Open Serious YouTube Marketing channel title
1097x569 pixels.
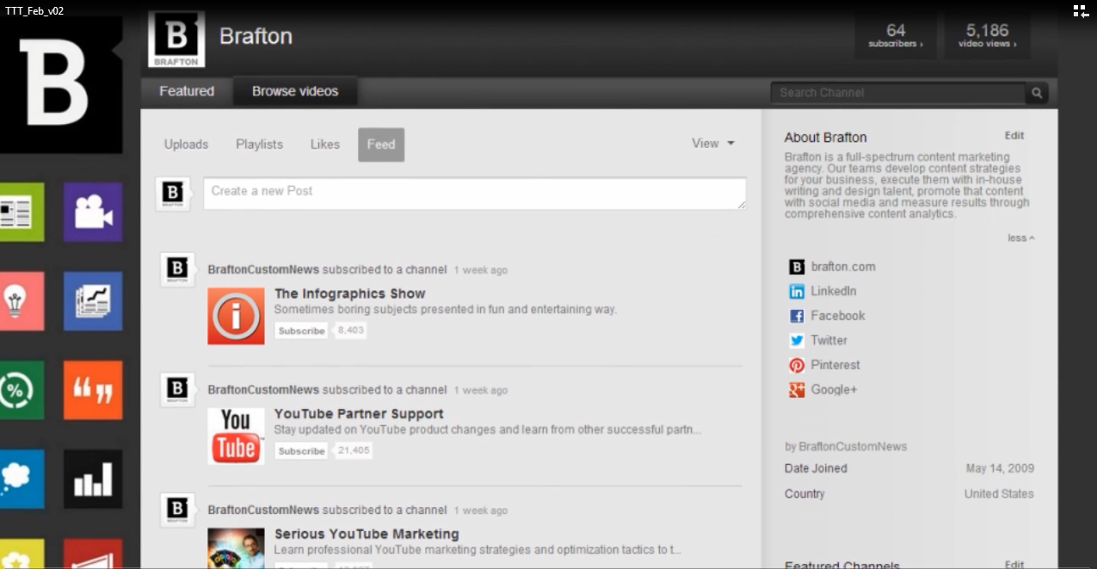click(x=367, y=534)
